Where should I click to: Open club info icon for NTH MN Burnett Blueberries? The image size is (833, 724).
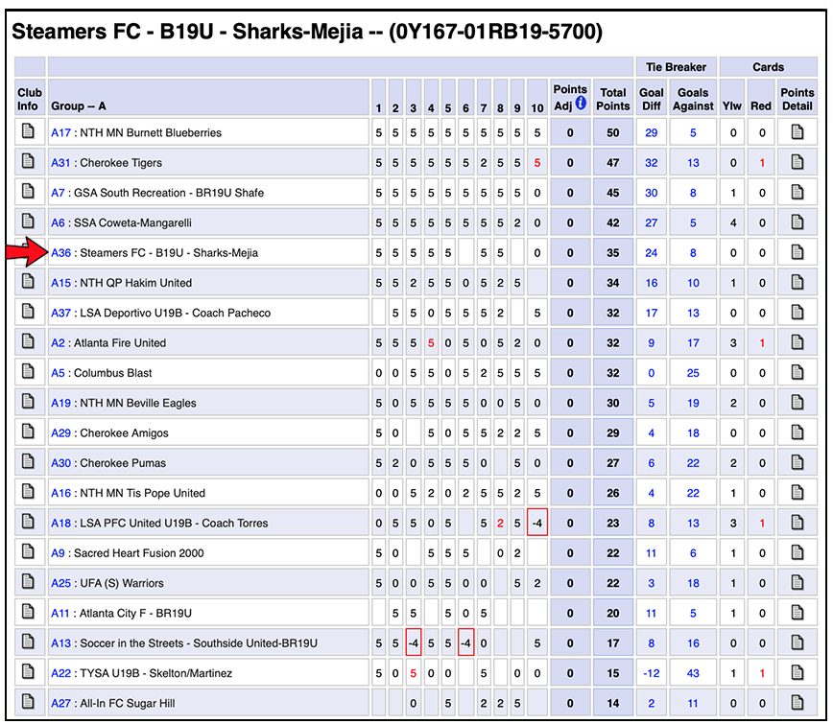28,131
